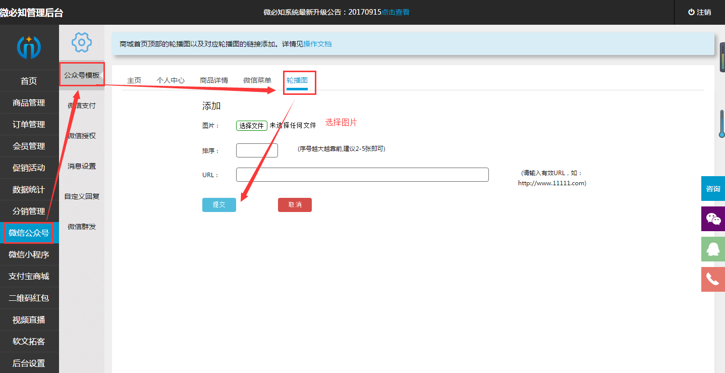725x373 pixels.
Task: Click the 微必知 logo icon
Action: (29, 46)
